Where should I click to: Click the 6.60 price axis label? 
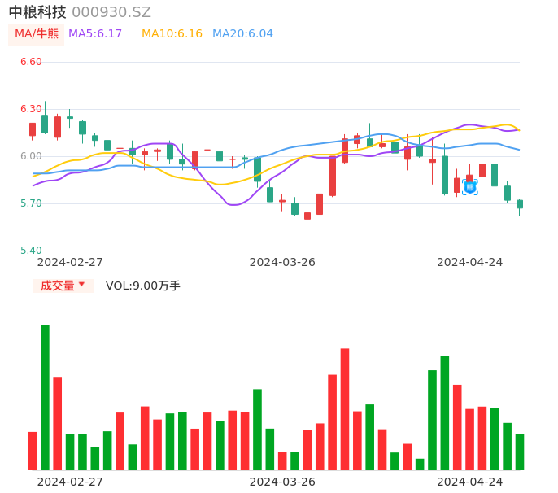click(31, 62)
